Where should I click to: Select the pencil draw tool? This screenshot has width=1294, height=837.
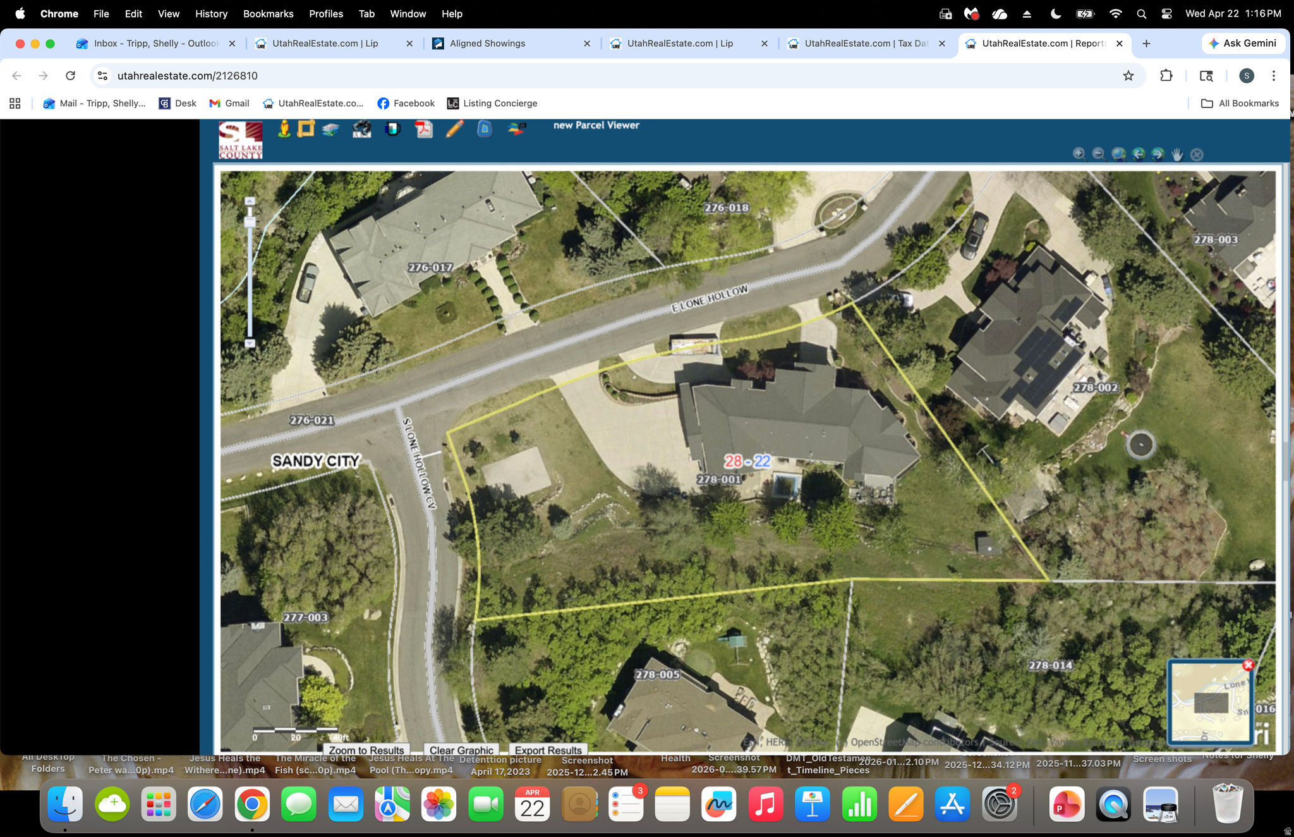point(454,129)
